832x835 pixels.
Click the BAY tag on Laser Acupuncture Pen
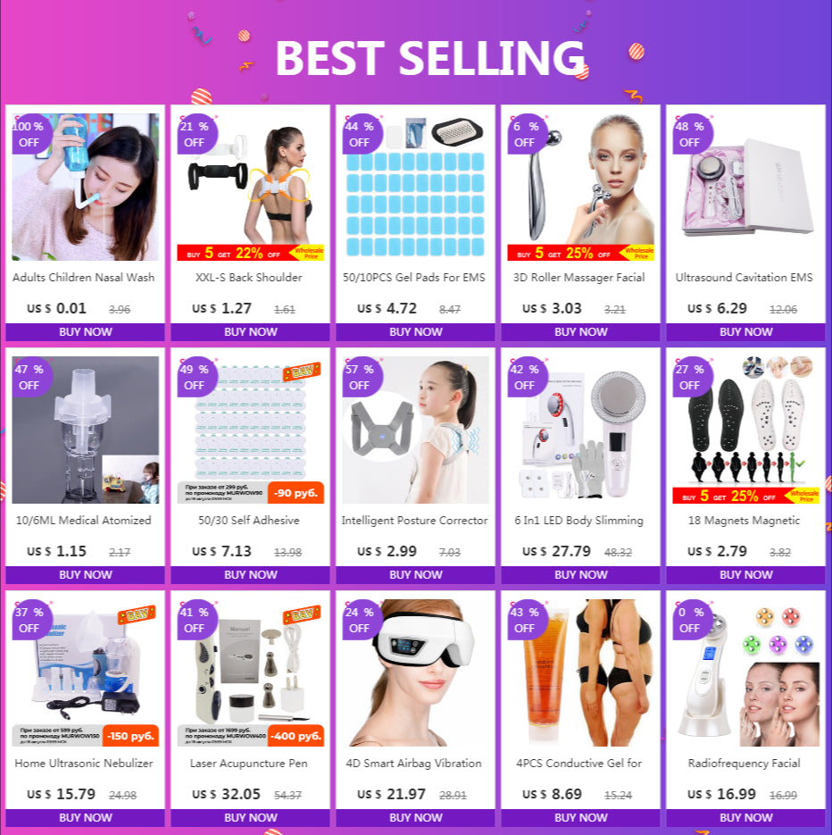pos(302,614)
